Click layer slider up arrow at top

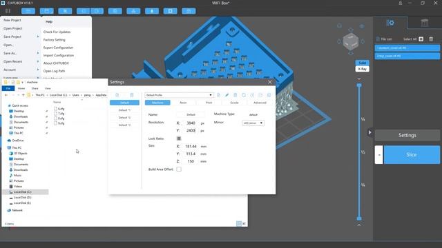[x=359, y=79]
